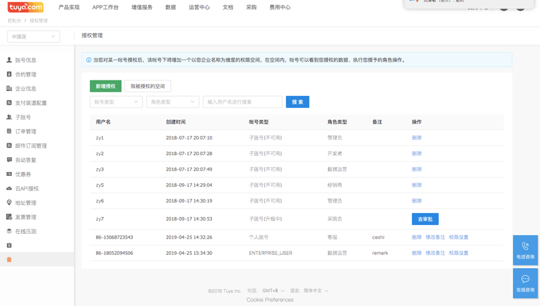
Task: Click the username search input field
Action: (242, 102)
